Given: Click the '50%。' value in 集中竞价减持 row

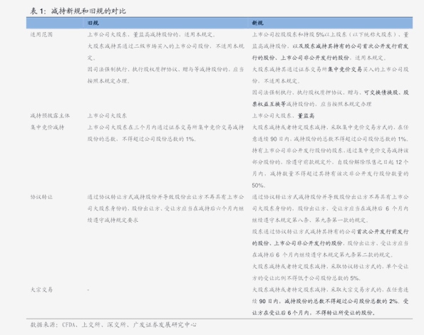Looking at the screenshot, I should pyautogui.click(x=259, y=186).
